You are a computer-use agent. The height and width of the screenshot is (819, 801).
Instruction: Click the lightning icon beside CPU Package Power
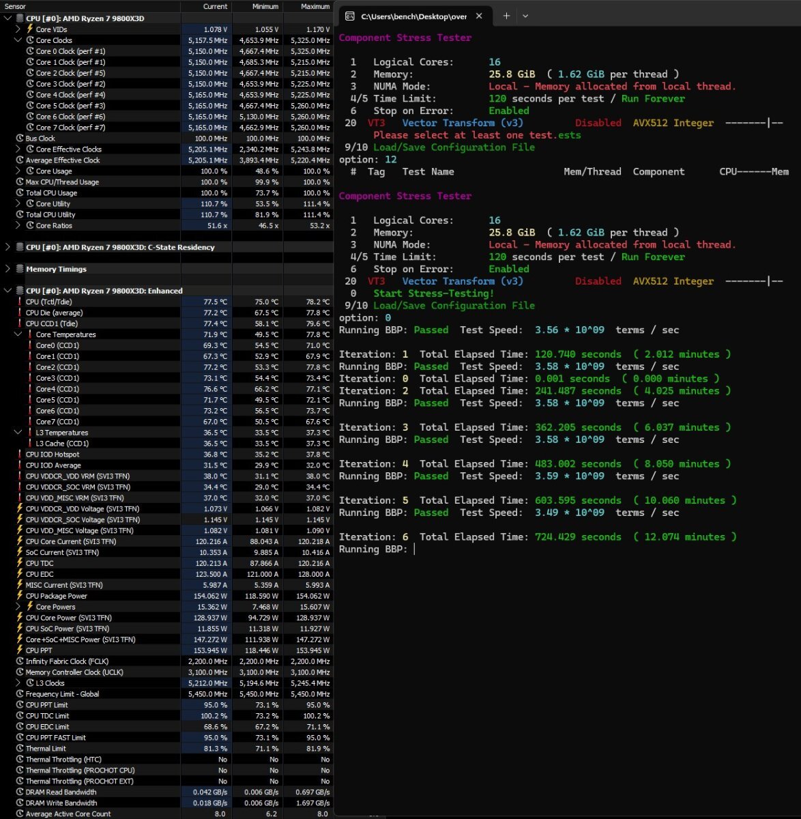(20, 596)
